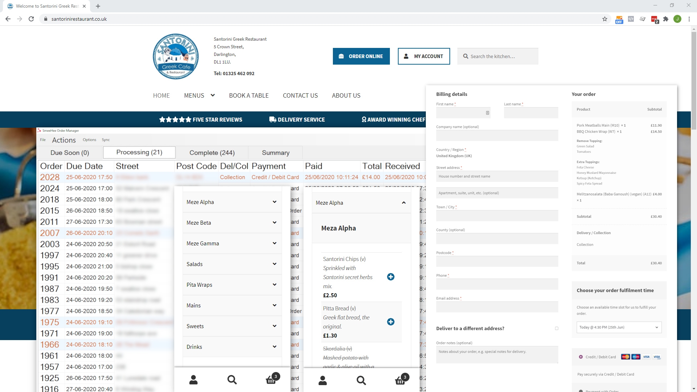Open account icon in left mobile panel
Image resolution: width=697 pixels, height=392 pixels.
[193, 380]
